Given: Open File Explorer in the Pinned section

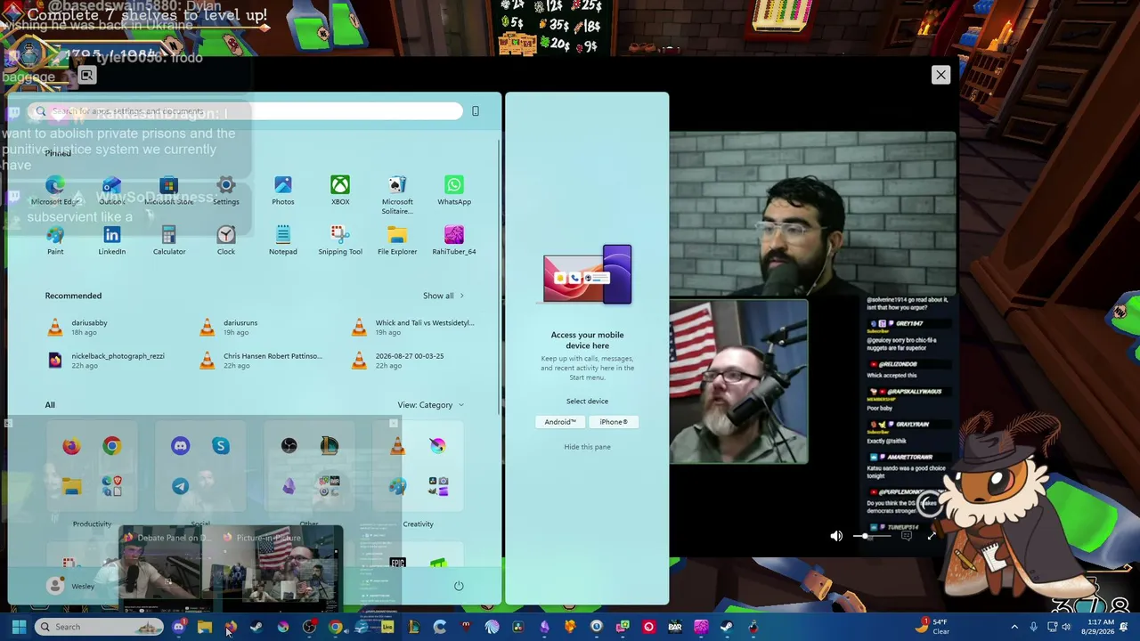Looking at the screenshot, I should [x=397, y=240].
